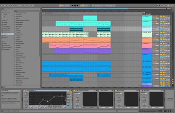Open automation device chooser on the pink track
Viewport: 175px width, 113px height.
[156, 44]
